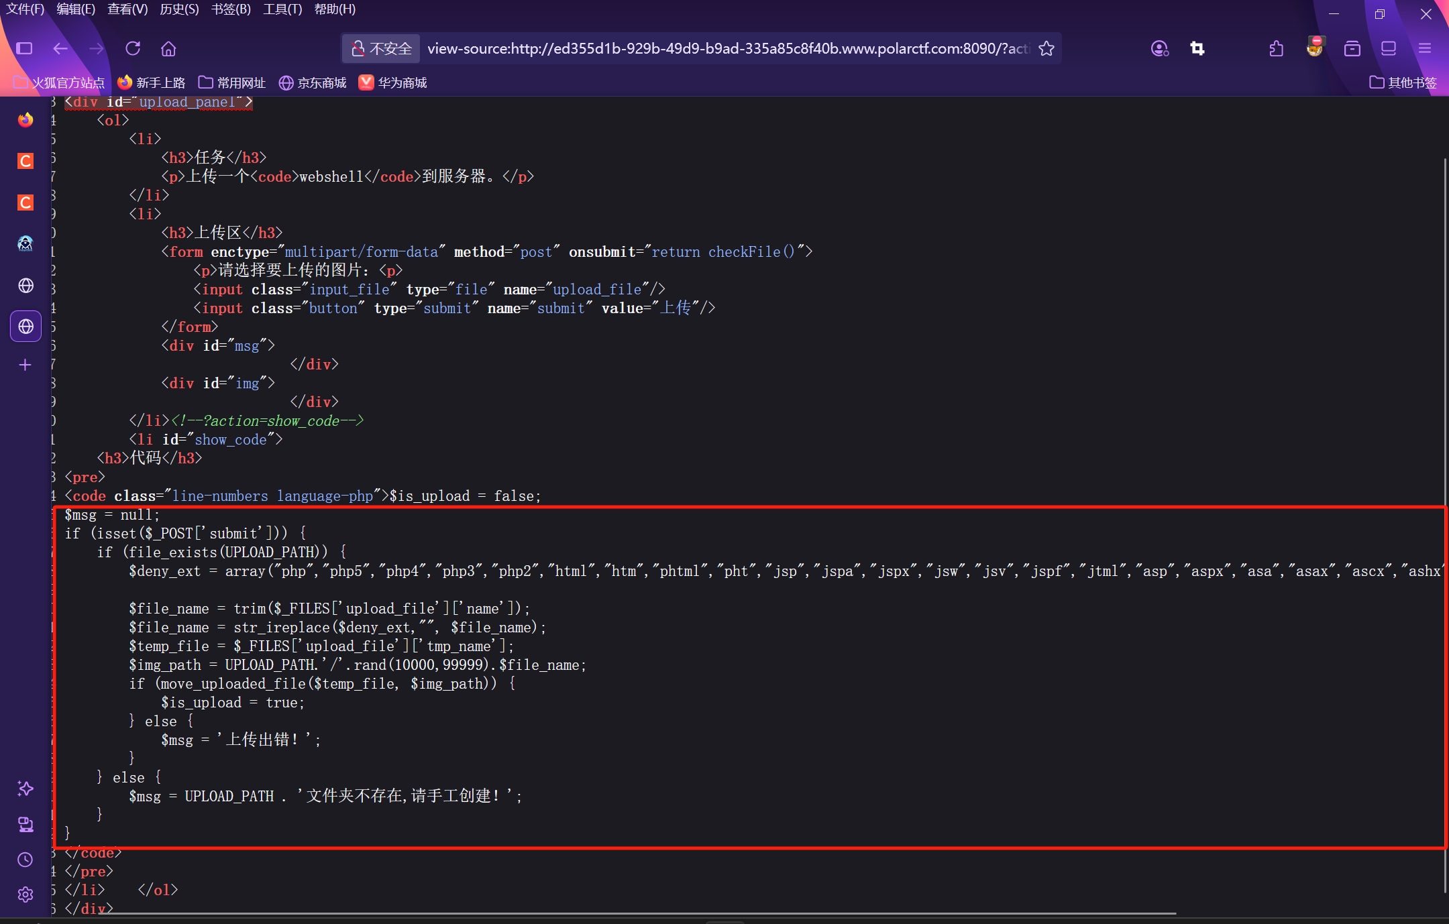Add new sidebar item with plus

pos(25,365)
